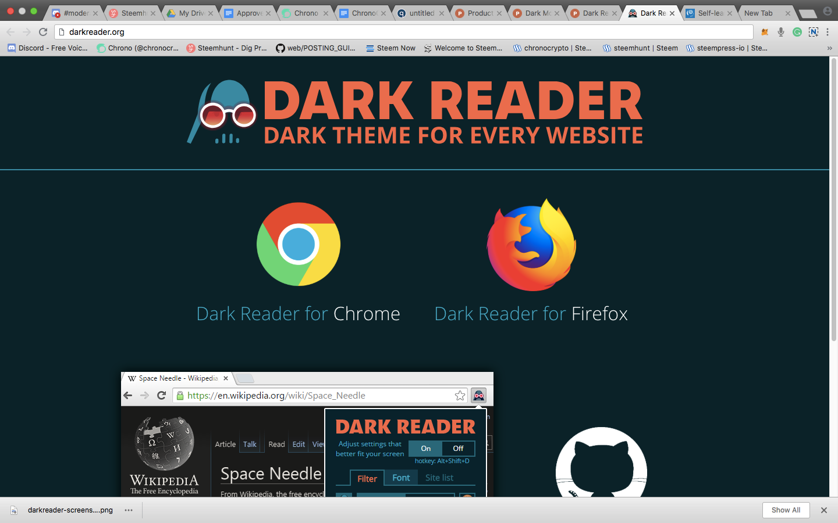The image size is (838, 523).
Task: Close the untitled tab
Action: pyautogui.click(x=442, y=13)
